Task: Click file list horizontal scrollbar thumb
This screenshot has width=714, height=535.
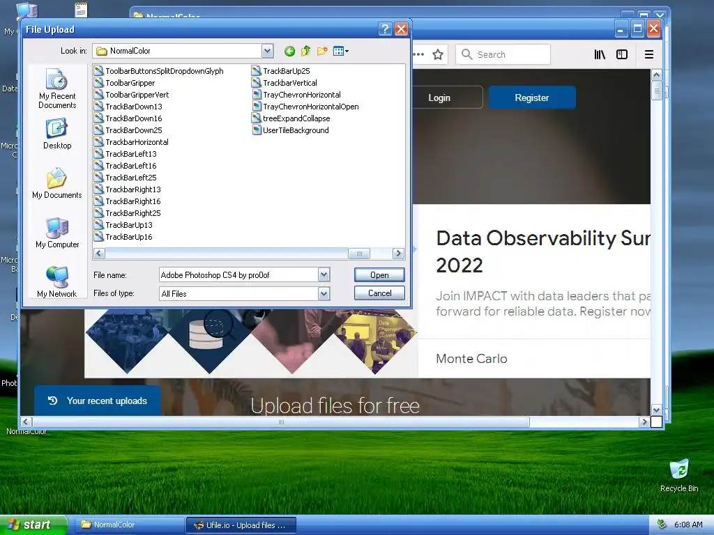Action: click(x=359, y=254)
